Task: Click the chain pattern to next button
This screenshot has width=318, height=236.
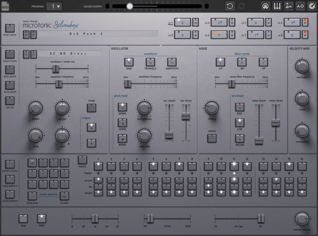Action: pos(64,196)
